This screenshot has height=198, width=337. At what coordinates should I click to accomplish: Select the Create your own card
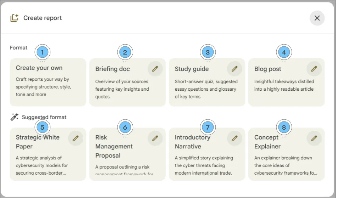coord(48,85)
